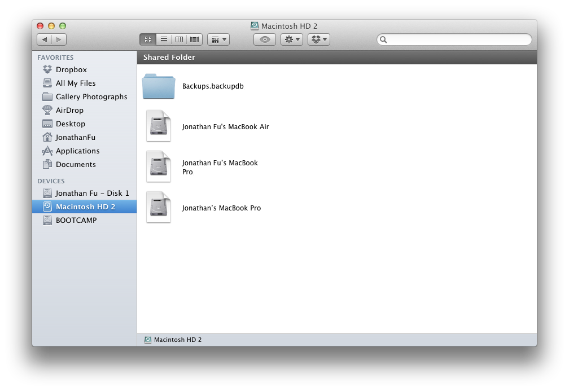
Task: Select the Backups.backupdb folder icon
Action: point(159,86)
